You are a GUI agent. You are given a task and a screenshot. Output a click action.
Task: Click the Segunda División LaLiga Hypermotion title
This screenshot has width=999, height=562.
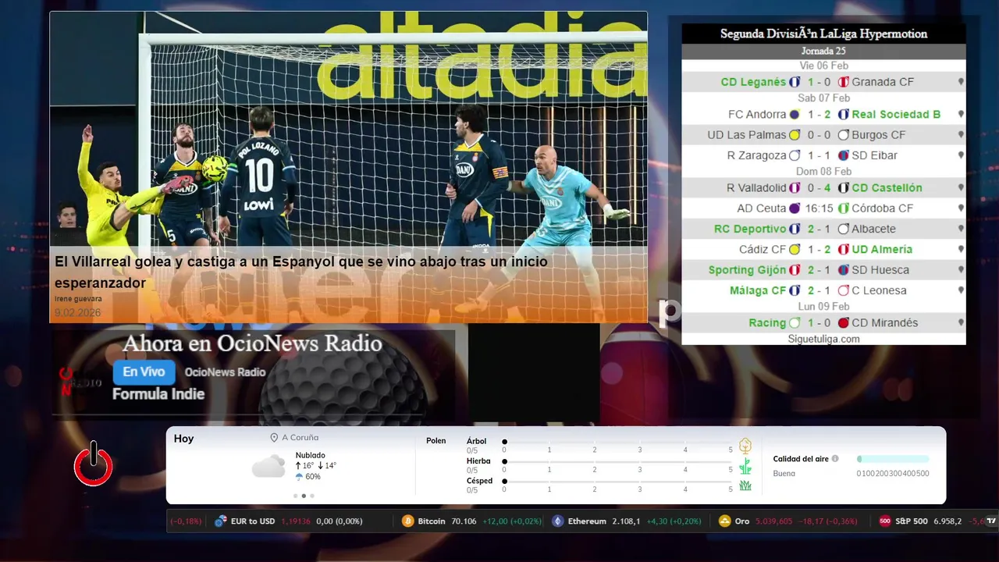(x=823, y=34)
